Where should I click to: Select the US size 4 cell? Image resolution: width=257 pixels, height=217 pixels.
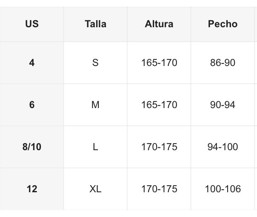coord(32,63)
